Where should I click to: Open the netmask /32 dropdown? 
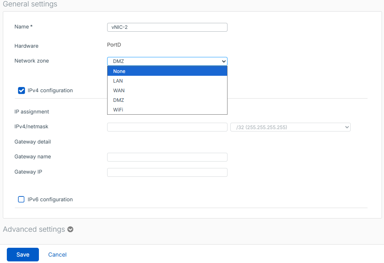click(x=290, y=127)
